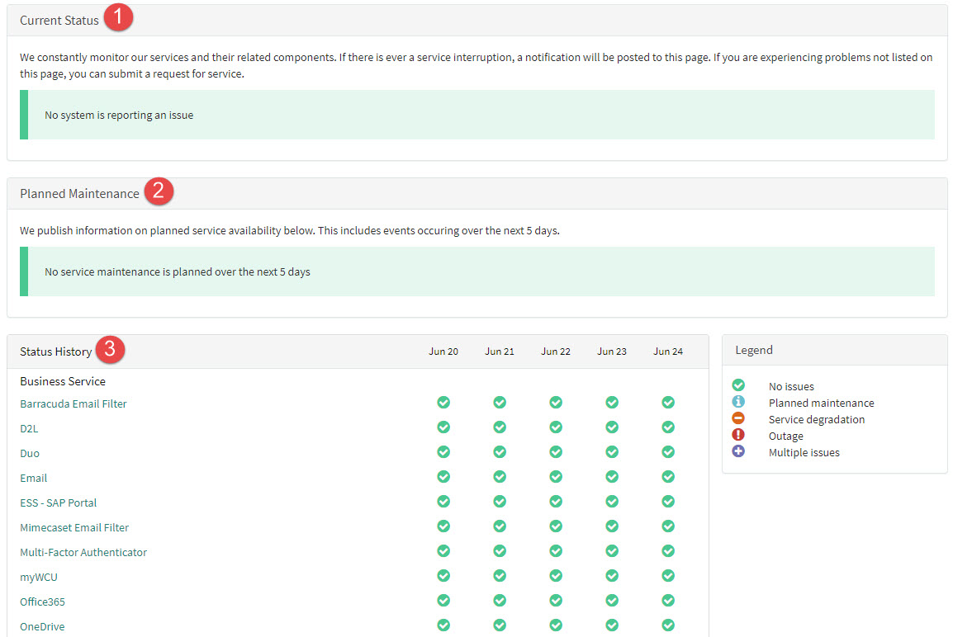Click D2L status checkmark under Jun 24
This screenshot has width=953, height=637.
668,427
